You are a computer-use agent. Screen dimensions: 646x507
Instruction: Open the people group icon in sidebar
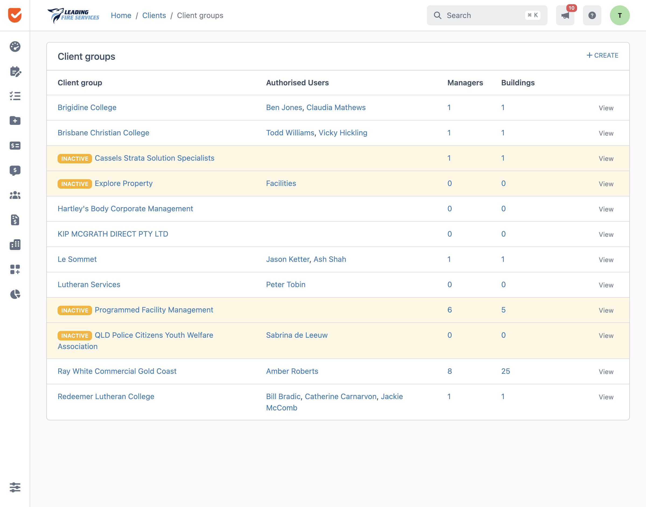click(15, 195)
